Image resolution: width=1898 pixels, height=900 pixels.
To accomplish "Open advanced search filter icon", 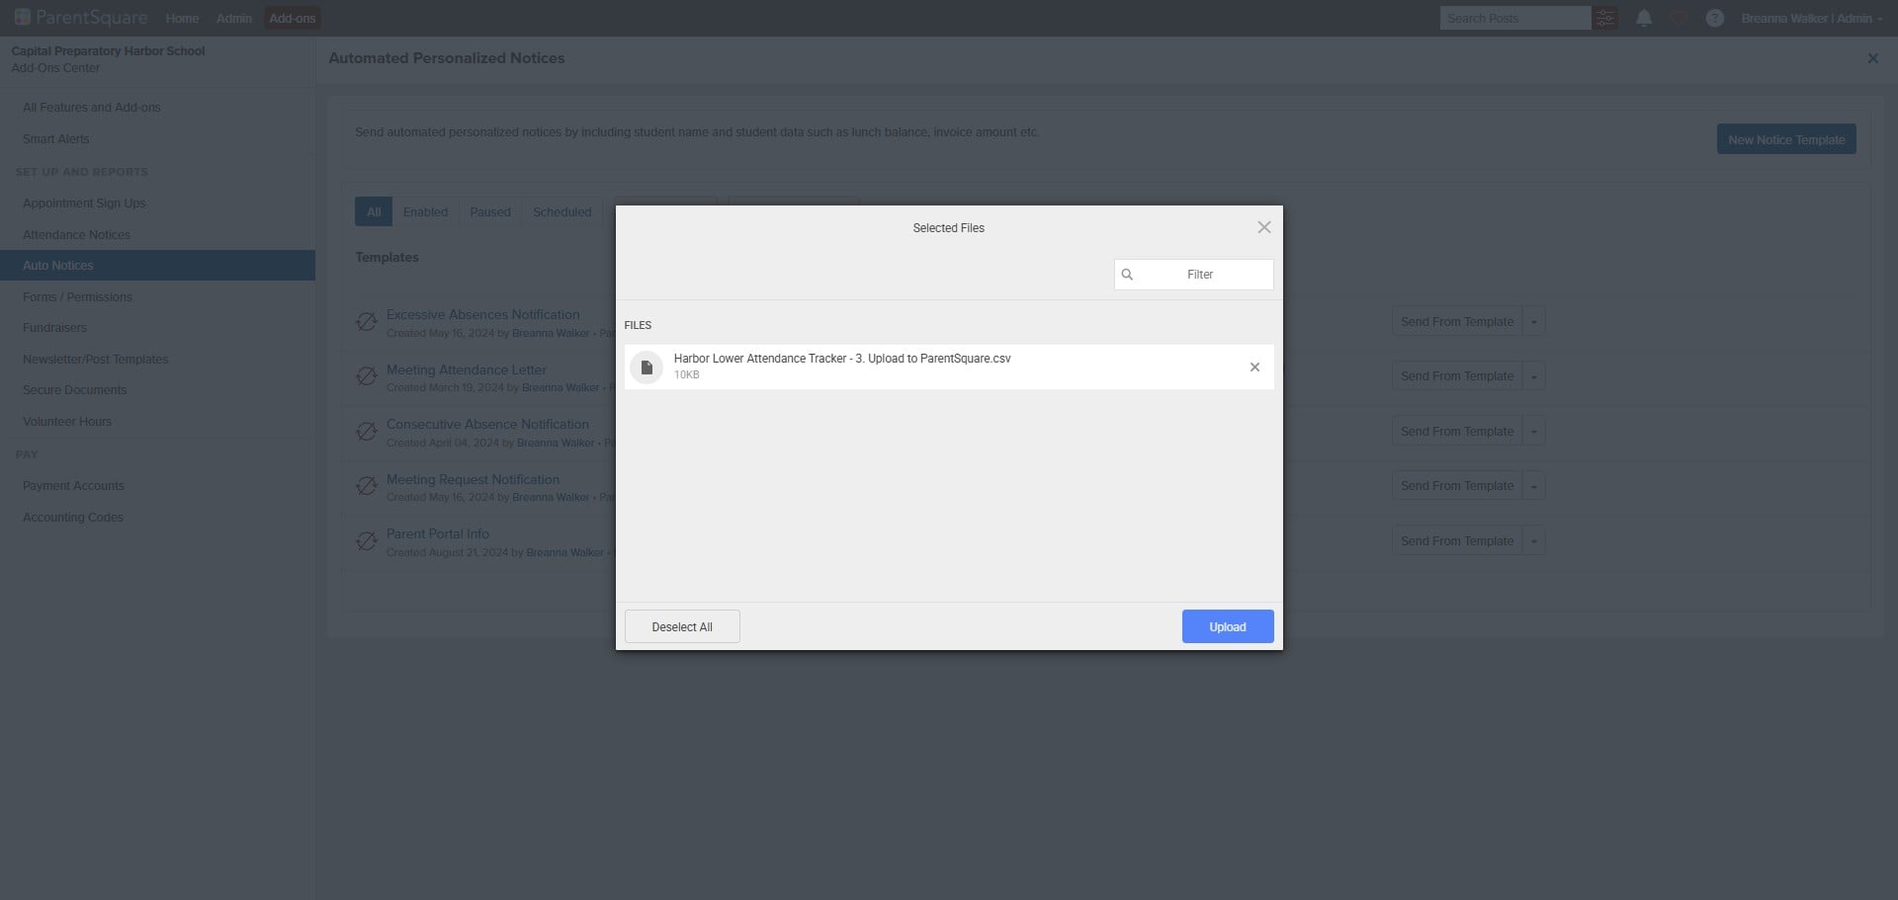I will pos(1605,18).
